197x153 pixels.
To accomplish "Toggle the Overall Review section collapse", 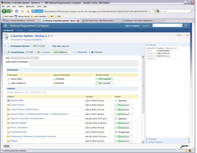I will (x=5, y=52).
